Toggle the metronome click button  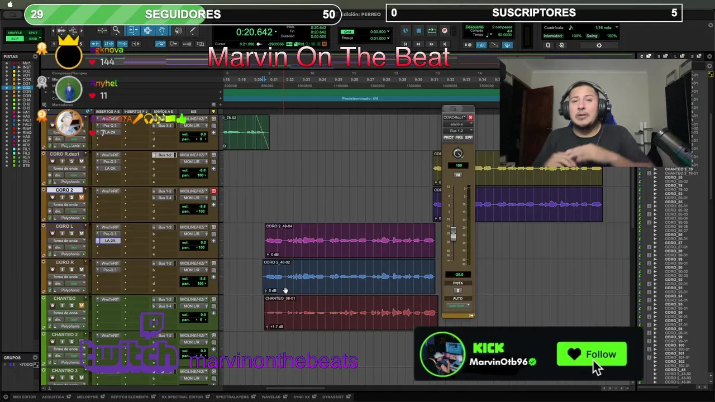pyautogui.click(x=481, y=45)
